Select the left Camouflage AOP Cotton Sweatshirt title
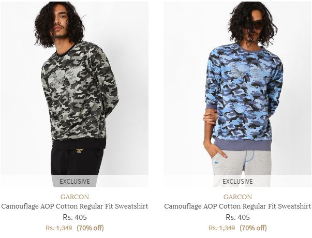Viewport: 312px width, 238px height. pos(75,206)
